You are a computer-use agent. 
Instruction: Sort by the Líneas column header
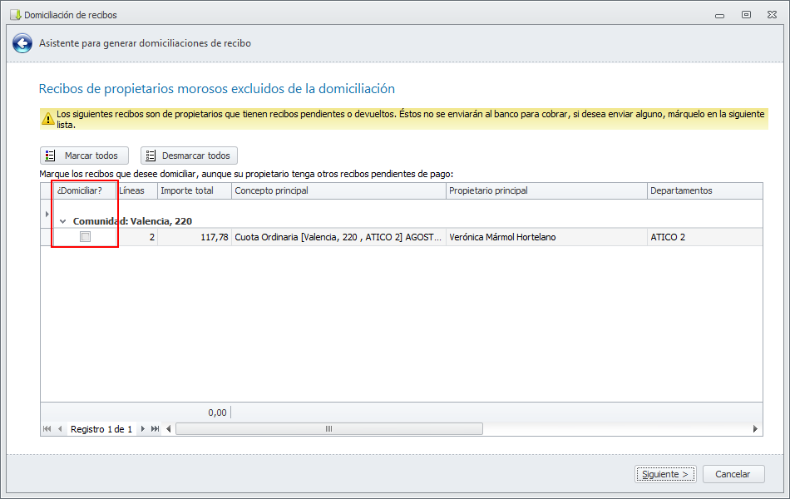(136, 190)
